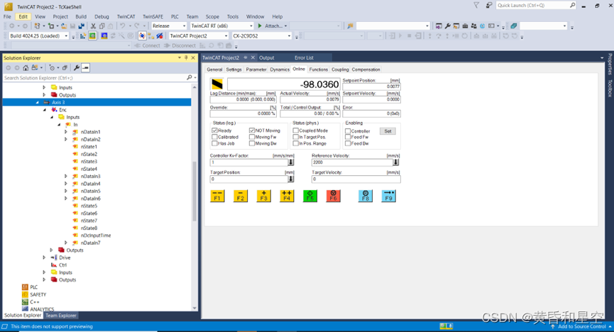
Task: Click the Save All icon
Action: coord(82,26)
